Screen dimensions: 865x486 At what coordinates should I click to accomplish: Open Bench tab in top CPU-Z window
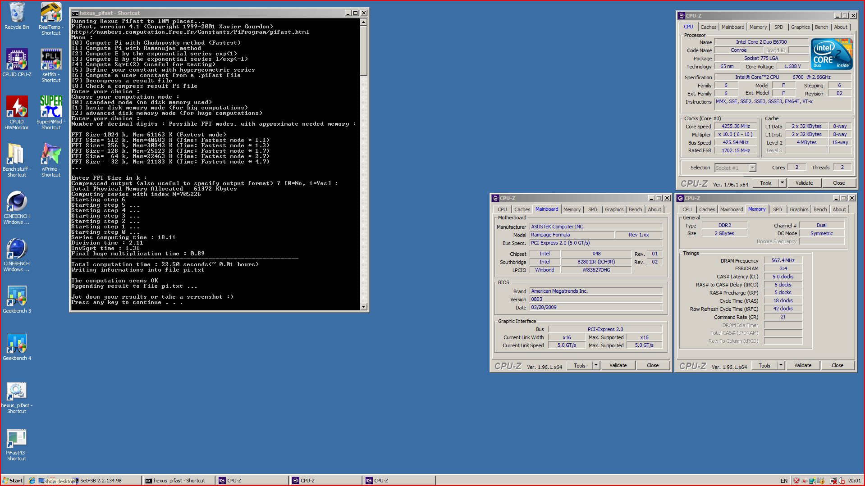point(821,27)
